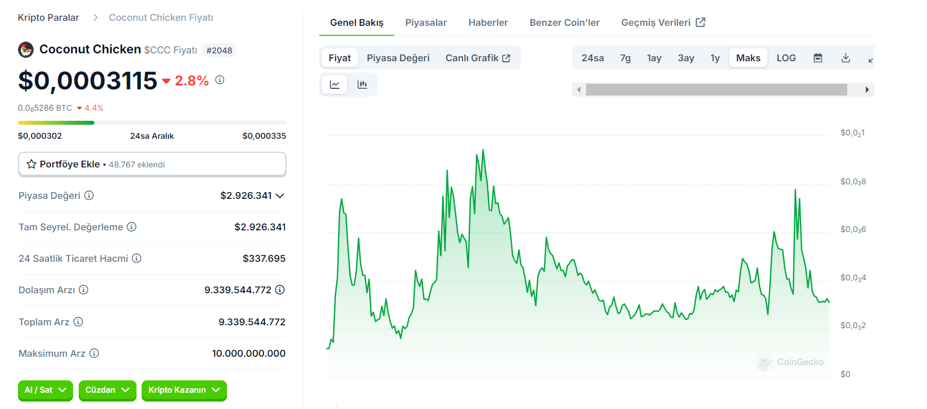Click the $337.695 trading volume value
927x409 pixels.
[x=264, y=258]
